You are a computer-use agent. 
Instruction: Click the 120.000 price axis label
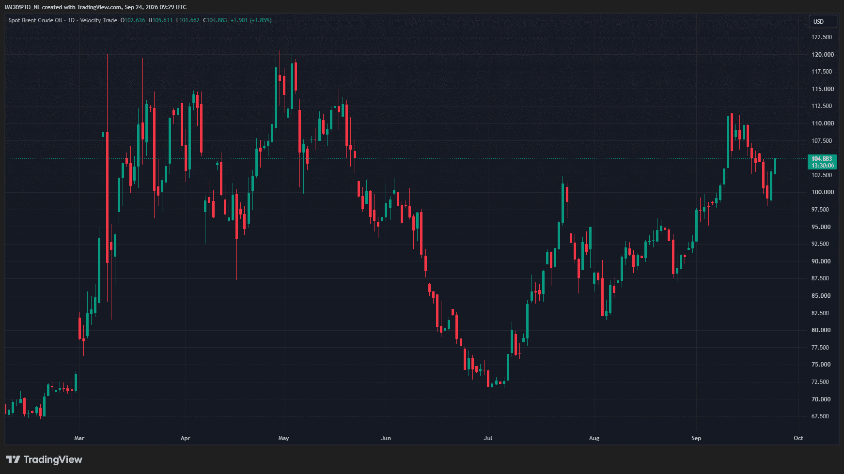823,55
